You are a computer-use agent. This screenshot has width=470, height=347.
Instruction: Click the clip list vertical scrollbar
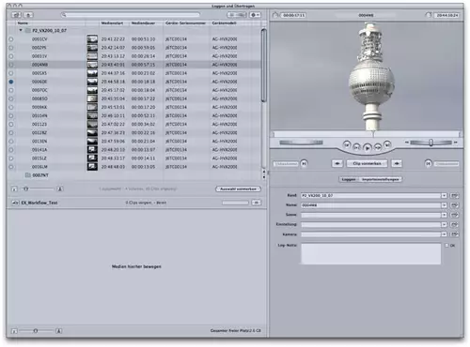tap(264, 65)
